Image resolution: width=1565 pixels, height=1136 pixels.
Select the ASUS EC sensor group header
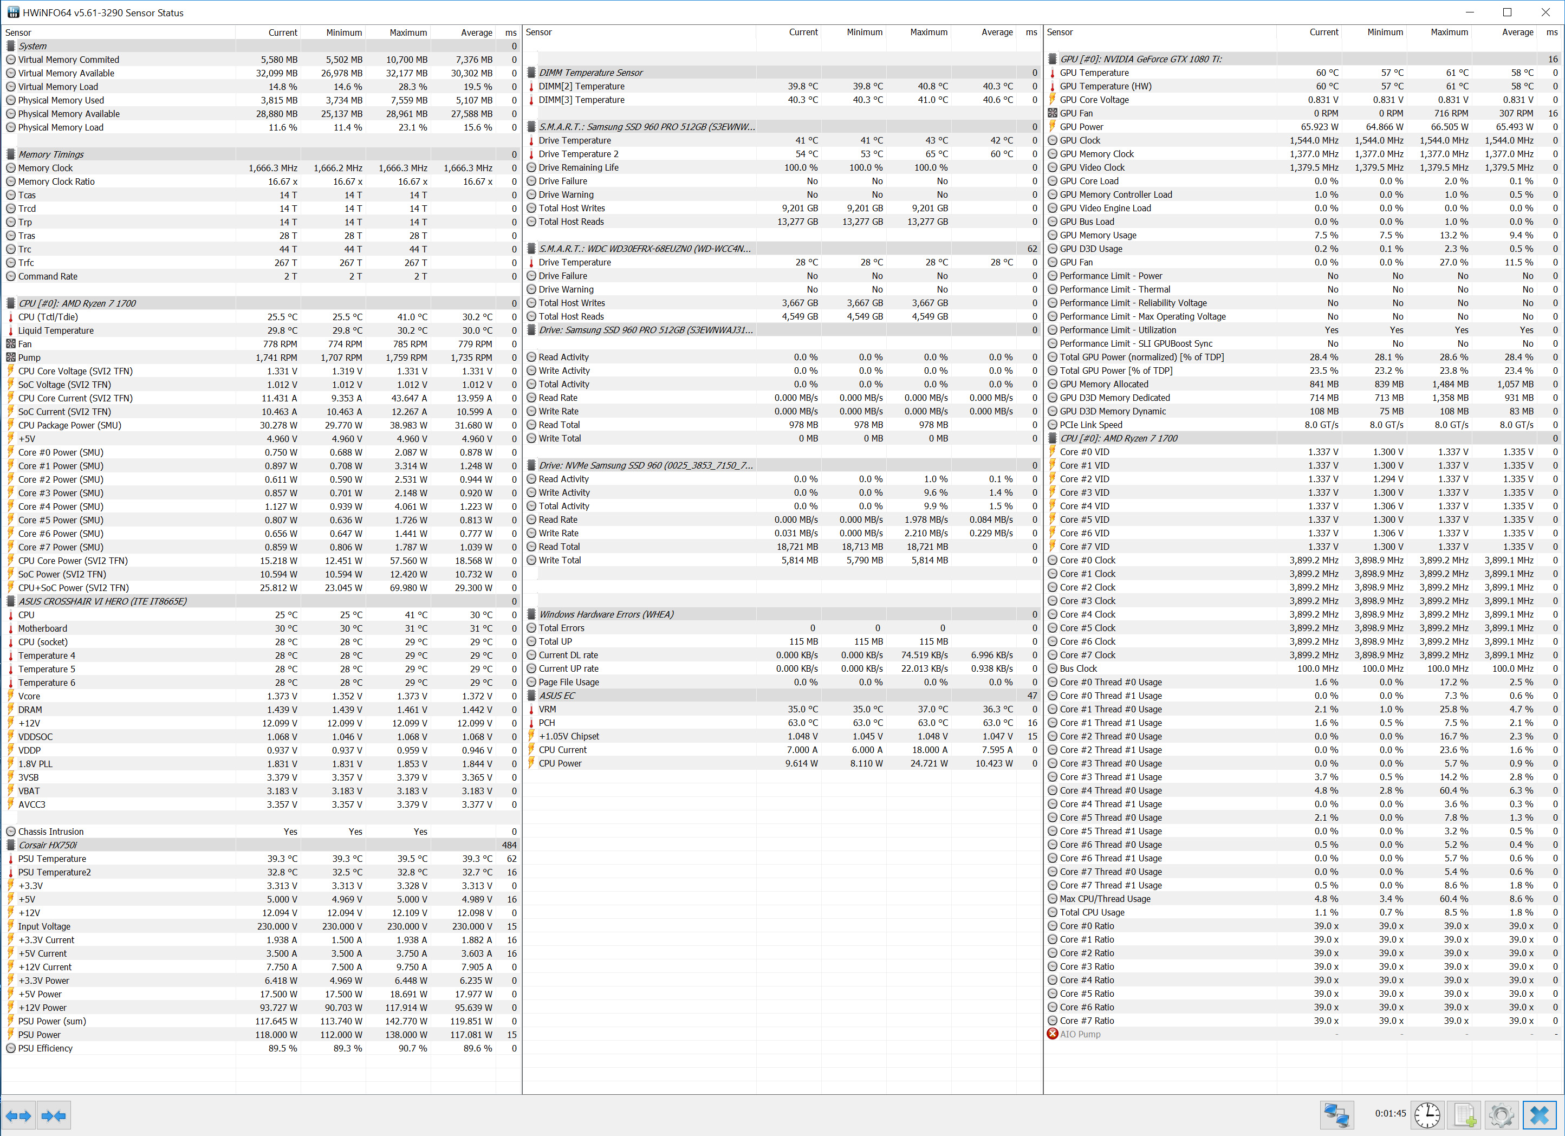click(557, 696)
